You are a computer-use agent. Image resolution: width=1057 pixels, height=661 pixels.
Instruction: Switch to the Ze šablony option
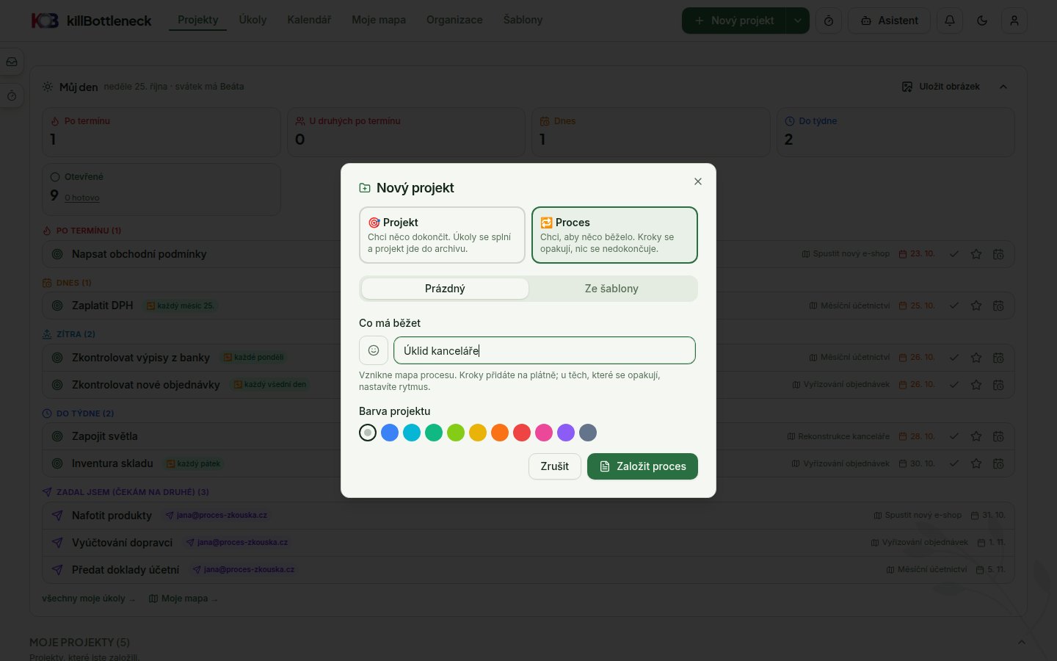click(x=611, y=289)
